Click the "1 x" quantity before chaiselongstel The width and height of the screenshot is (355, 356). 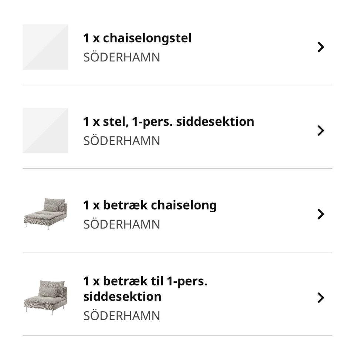(91, 38)
